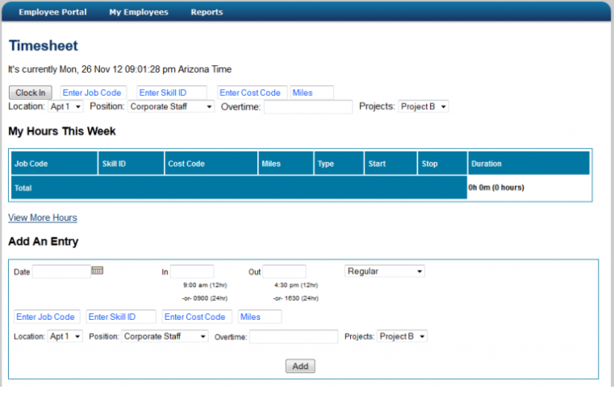Click the current Arizona Time text
The width and height of the screenshot is (614, 394).
pos(120,69)
